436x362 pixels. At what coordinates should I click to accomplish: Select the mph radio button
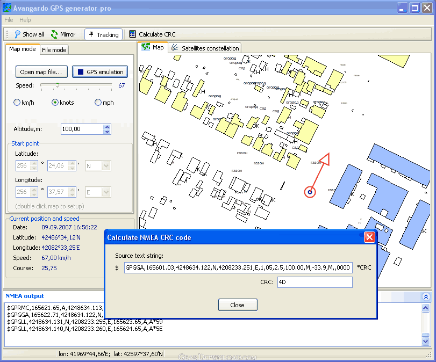point(98,103)
